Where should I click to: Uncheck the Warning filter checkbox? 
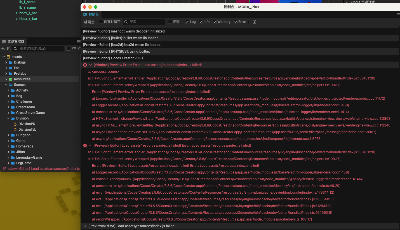(x=215, y=22)
